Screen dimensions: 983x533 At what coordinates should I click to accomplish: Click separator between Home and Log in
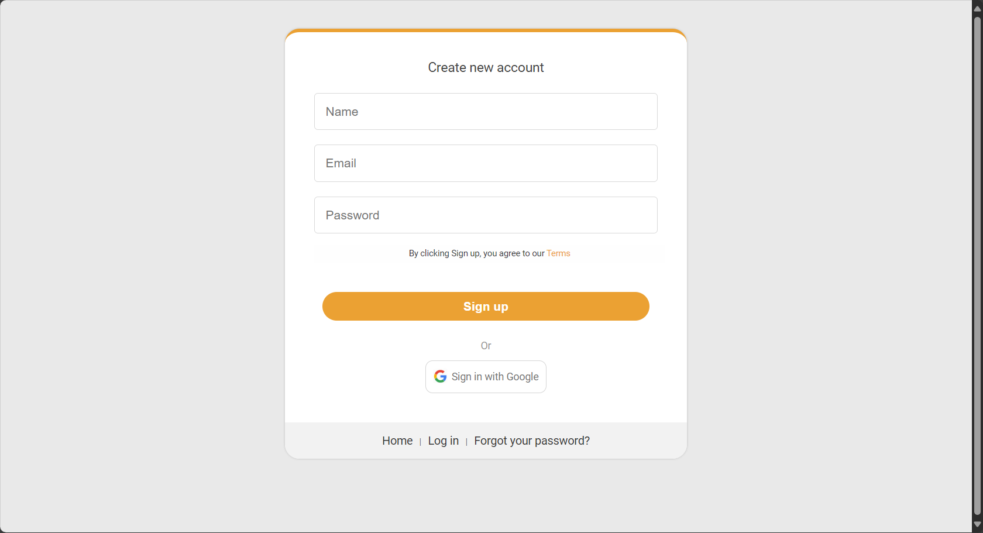point(420,442)
